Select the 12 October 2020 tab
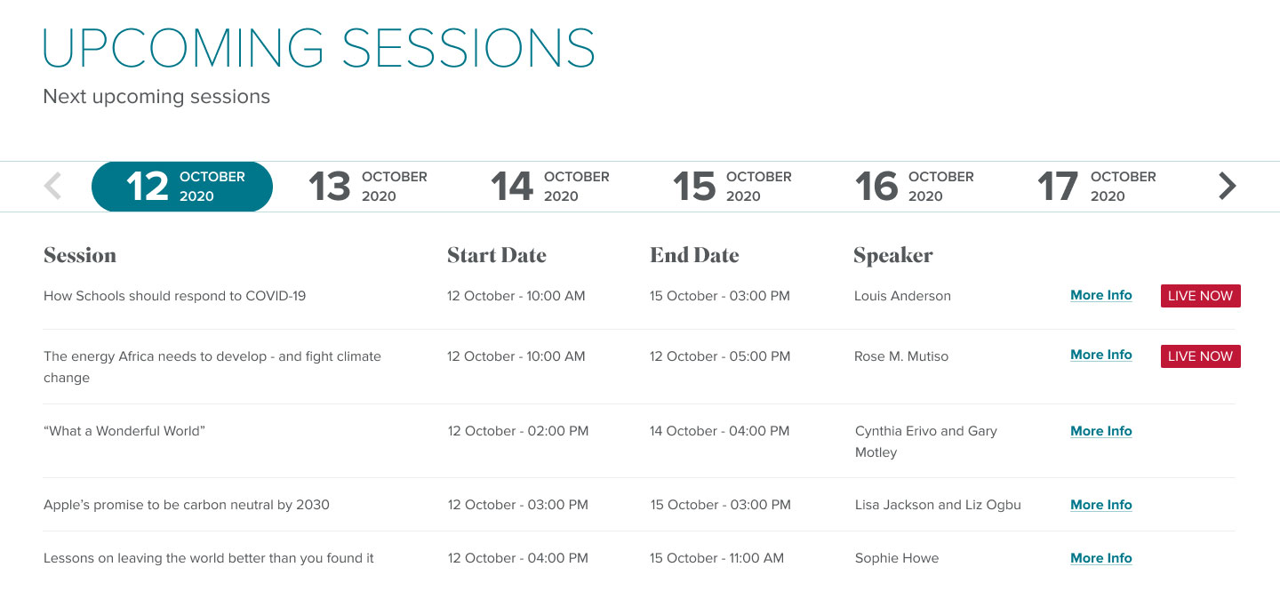The width and height of the screenshot is (1280, 607). click(x=182, y=187)
